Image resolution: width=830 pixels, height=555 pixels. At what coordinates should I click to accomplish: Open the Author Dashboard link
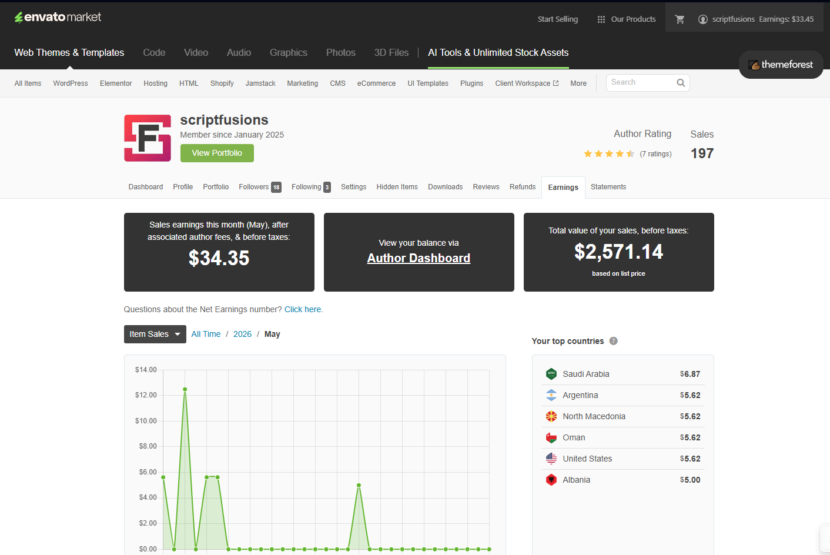pos(419,258)
